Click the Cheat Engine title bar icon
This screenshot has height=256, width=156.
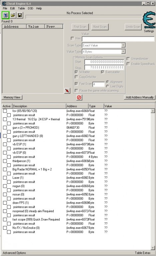(x=4, y=3)
